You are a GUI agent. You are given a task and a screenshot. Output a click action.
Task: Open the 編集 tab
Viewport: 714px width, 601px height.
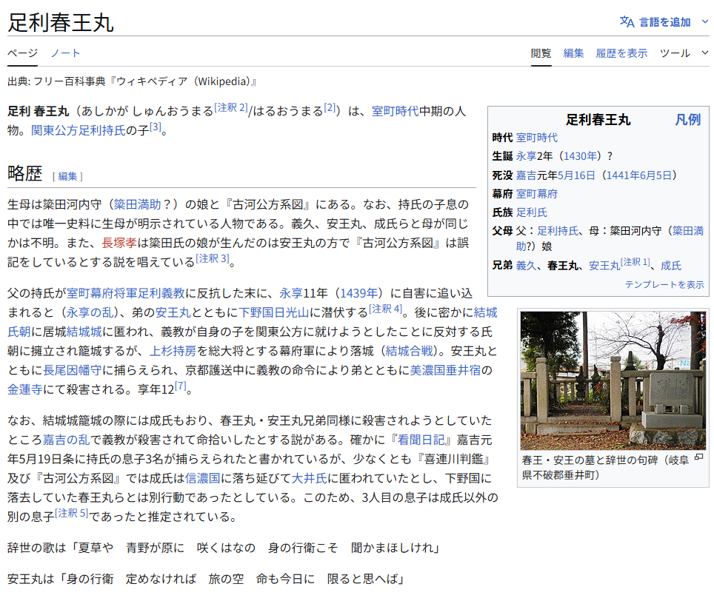tap(573, 53)
